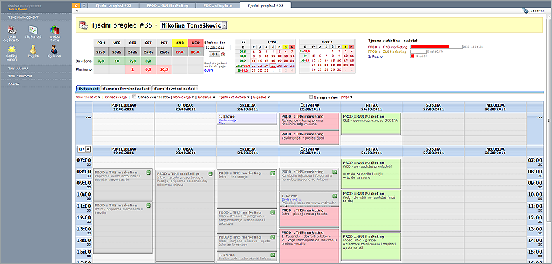
Task: Click the PROD :: TMS marketing progress bar
Action: point(436,46)
